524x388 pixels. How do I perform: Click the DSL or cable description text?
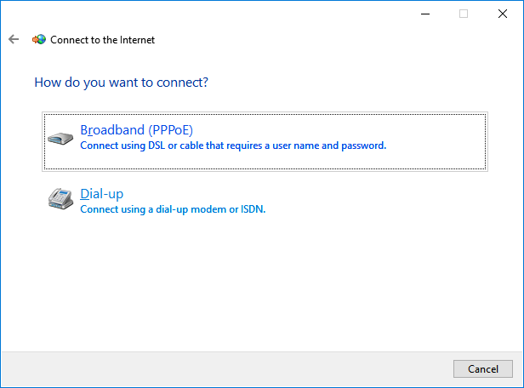(233, 145)
